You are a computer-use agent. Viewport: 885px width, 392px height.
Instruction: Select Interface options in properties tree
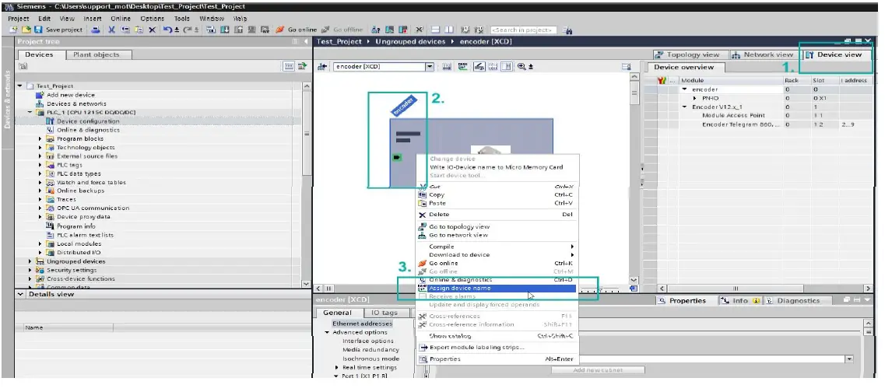pos(368,341)
